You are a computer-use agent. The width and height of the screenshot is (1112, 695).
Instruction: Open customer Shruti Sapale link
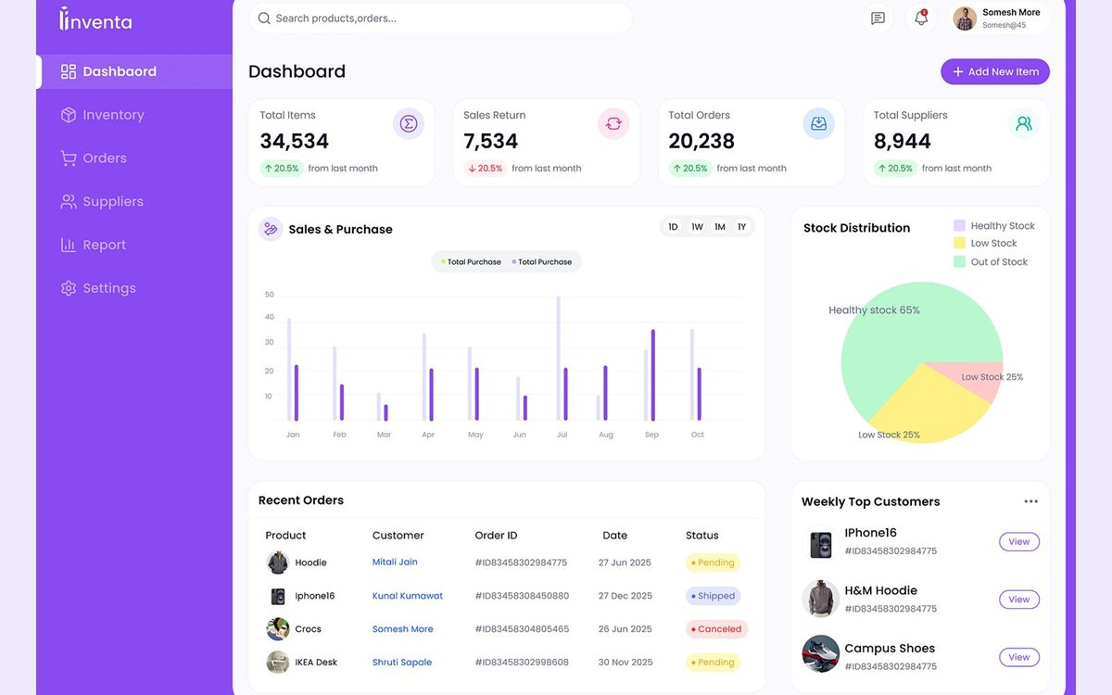(402, 663)
